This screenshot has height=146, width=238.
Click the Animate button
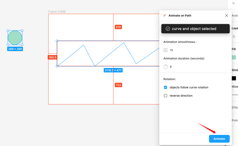[x=219, y=139]
